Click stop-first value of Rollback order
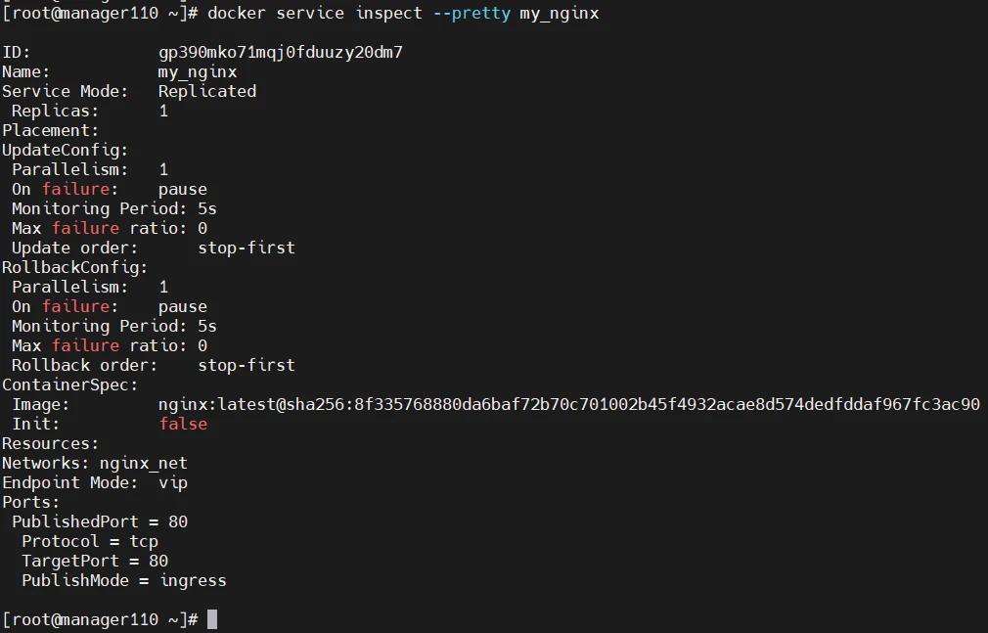This screenshot has width=988, height=633. (247, 365)
